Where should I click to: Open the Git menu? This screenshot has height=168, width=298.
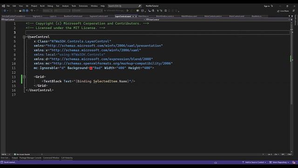click(27, 6)
